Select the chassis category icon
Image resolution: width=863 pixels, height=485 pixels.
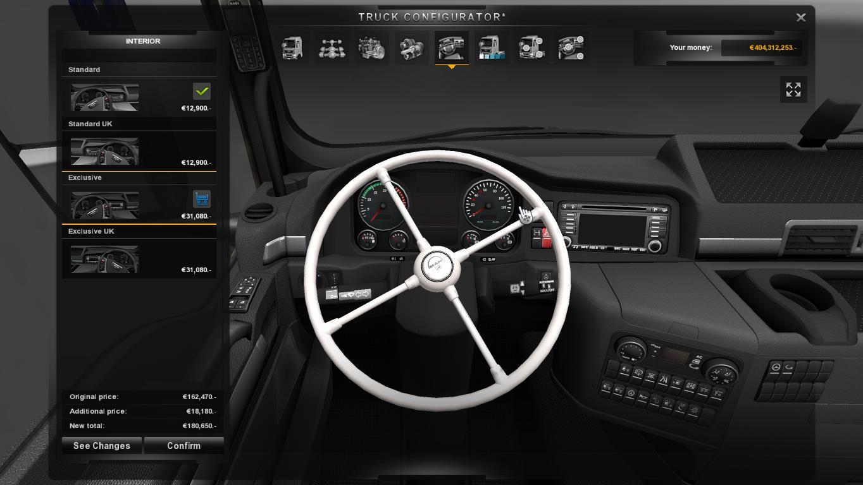tap(332, 47)
